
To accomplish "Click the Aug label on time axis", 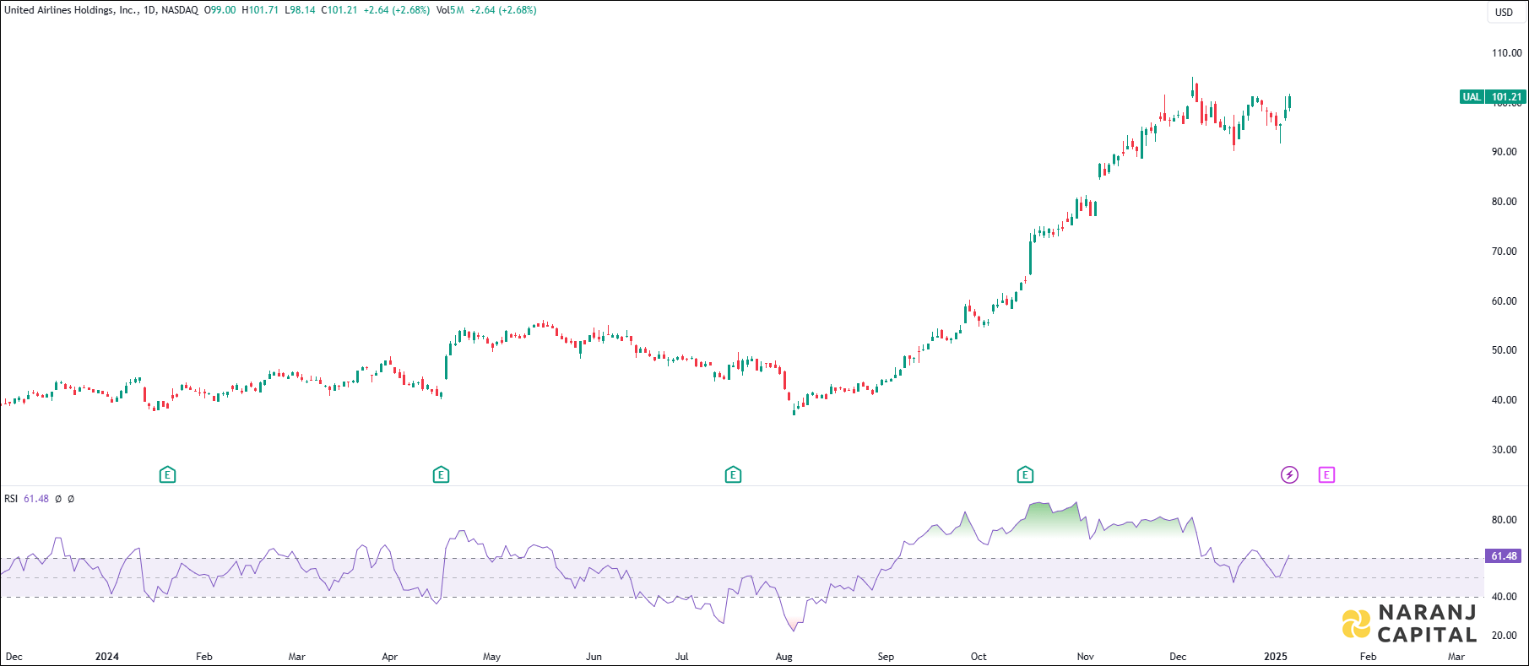I will tap(784, 657).
